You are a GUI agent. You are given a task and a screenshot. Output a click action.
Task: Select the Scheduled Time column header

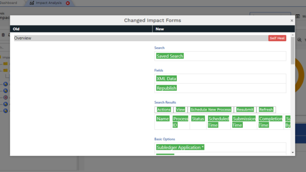219,122
